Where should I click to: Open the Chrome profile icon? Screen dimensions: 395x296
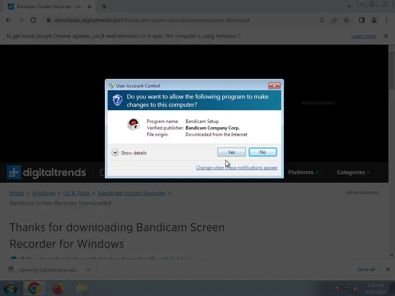point(374,20)
